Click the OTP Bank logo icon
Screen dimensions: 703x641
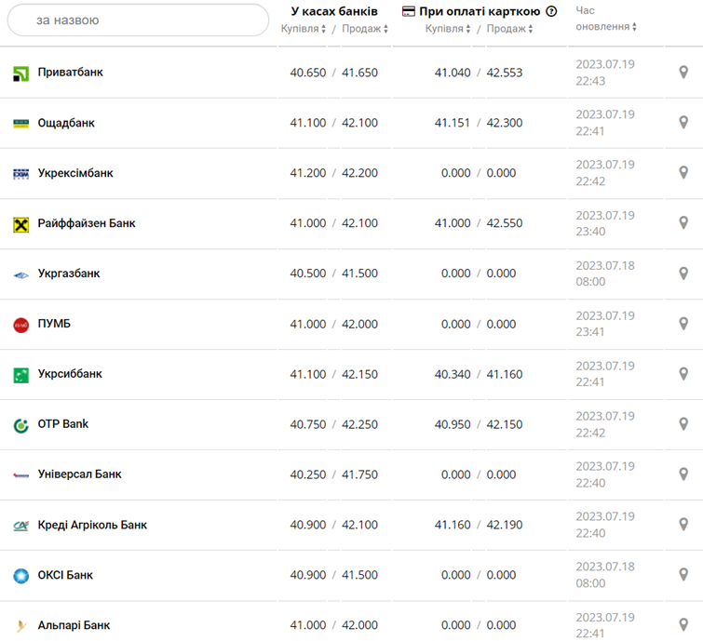[x=20, y=425]
